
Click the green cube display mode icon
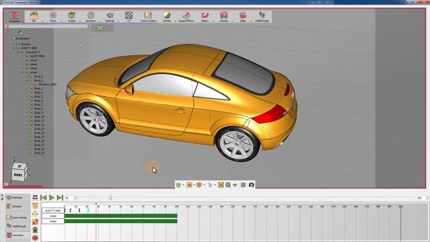pos(179,185)
